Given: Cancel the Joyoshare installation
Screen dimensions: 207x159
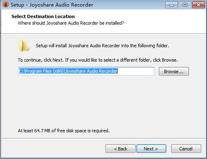Looking at the screenshot, I should [x=186, y=149].
